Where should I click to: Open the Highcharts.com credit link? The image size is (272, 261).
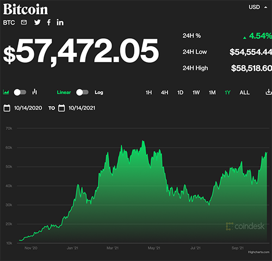258,252
